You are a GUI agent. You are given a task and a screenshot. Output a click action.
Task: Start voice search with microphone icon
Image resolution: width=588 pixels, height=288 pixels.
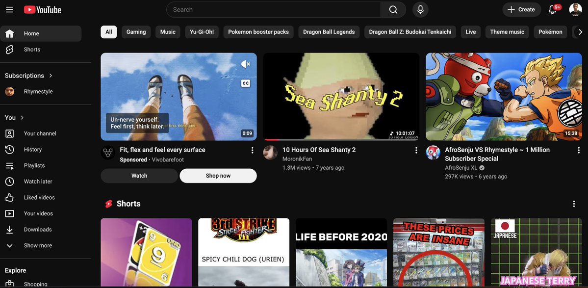pyautogui.click(x=420, y=10)
